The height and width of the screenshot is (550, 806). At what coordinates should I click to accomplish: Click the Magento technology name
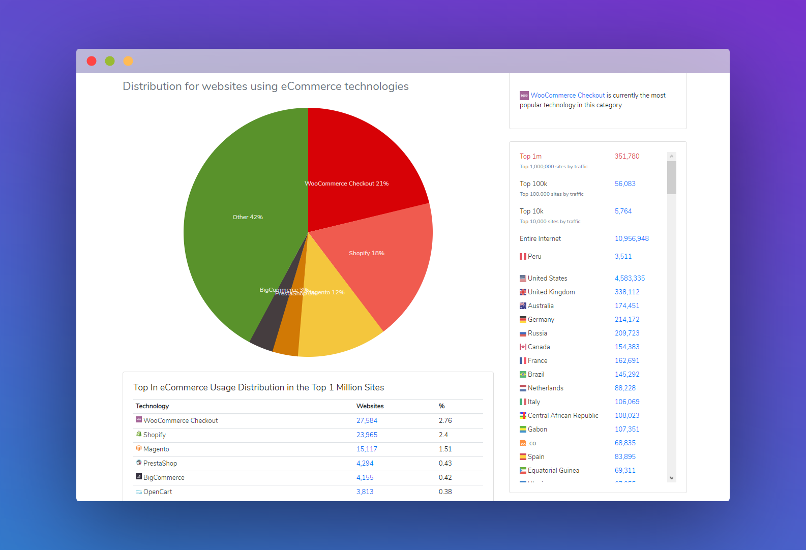[156, 449]
